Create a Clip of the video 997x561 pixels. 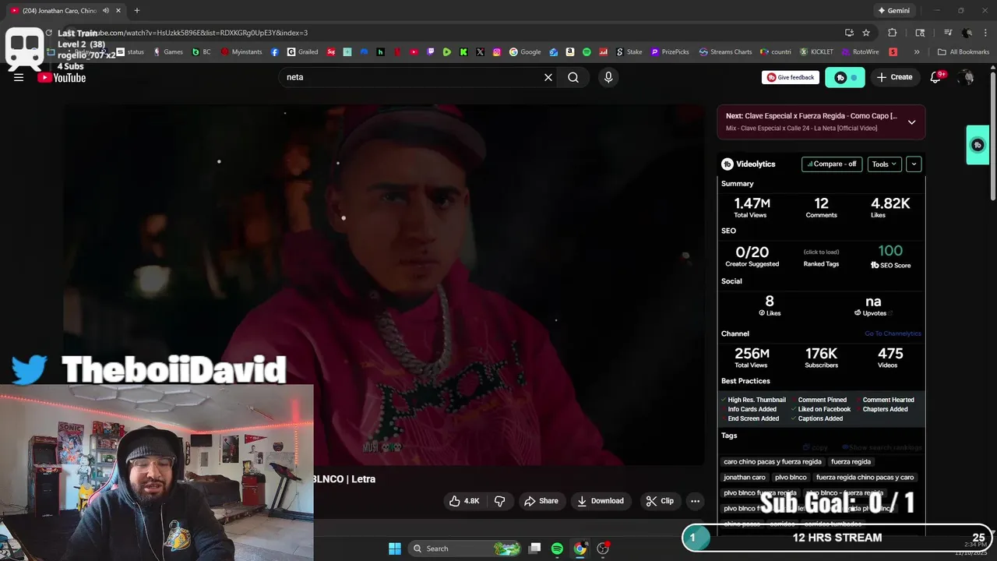(x=660, y=501)
